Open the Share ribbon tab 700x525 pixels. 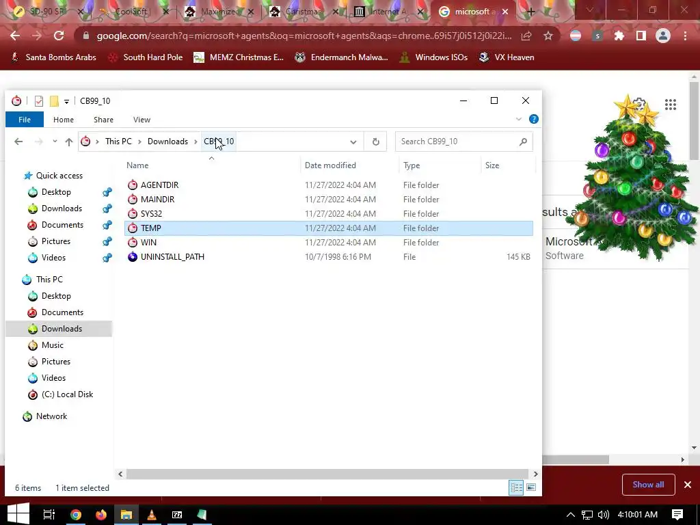point(103,120)
